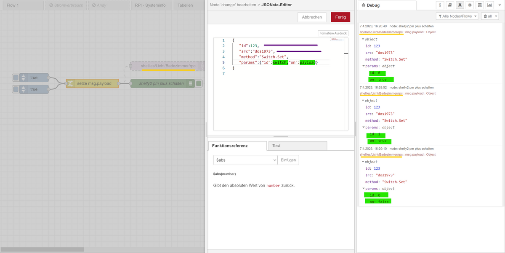Select the 'Funktionsreferenz' tab
Image resolution: width=505 pixels, height=253 pixels.
tap(237, 146)
